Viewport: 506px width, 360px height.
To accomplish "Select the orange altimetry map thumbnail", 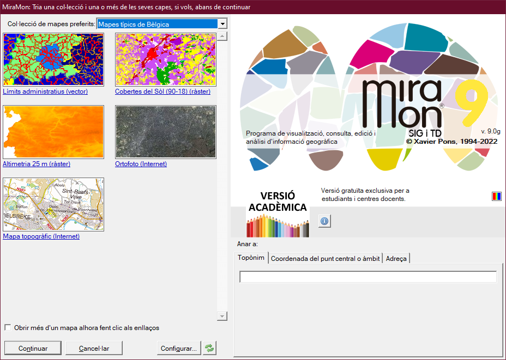I will tap(53, 132).
